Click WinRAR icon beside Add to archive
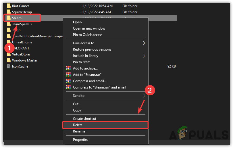Image resolution: width=233 pixels, height=148 pixels. point(68,68)
